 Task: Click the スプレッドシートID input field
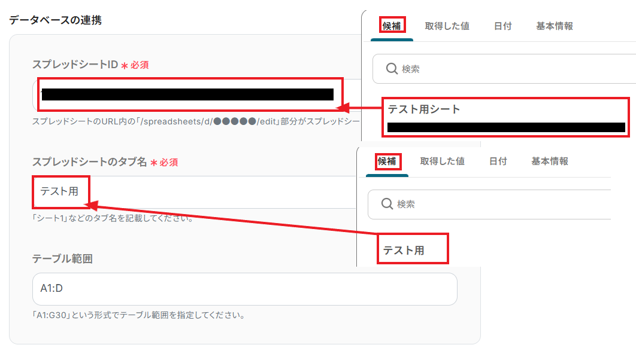(196, 94)
